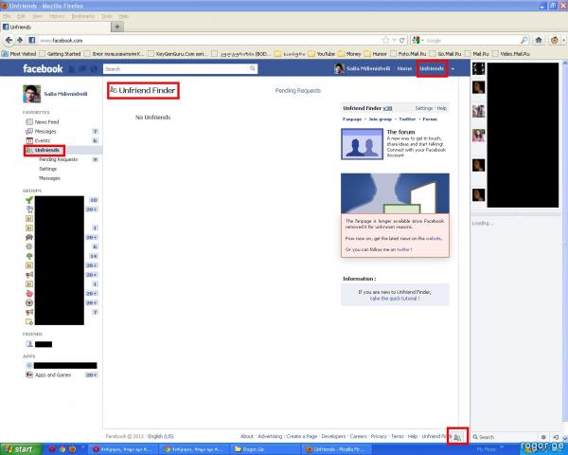Click Unfriend Finder icon in footer
The image size is (568, 455).
click(457, 437)
